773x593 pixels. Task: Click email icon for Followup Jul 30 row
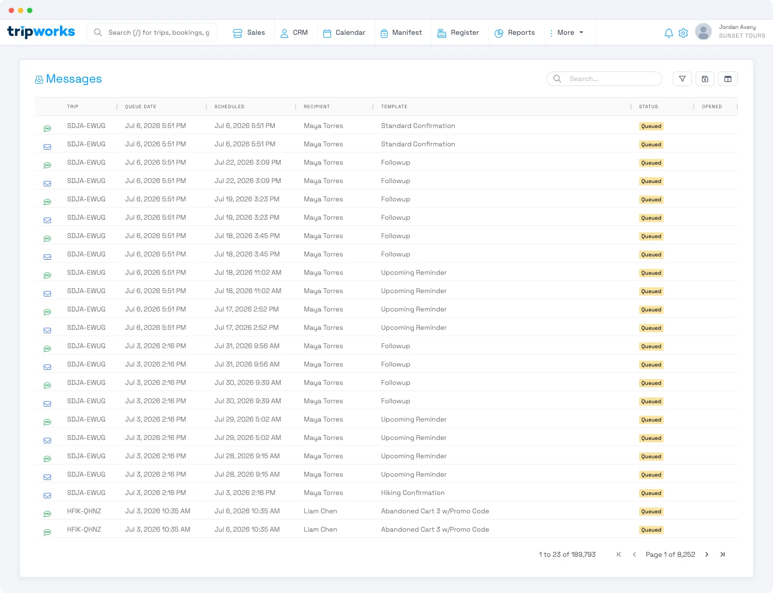pyautogui.click(x=47, y=404)
